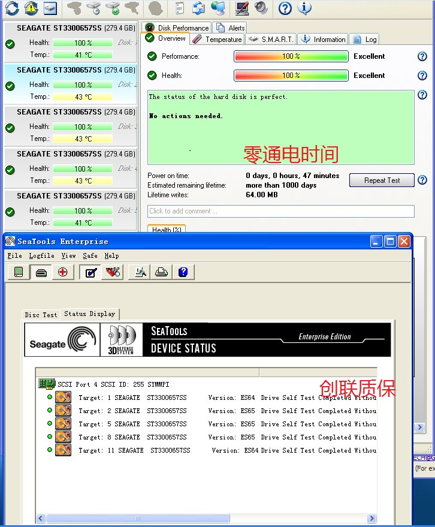The image size is (435, 527).
Task: Click scroll right arrow behind SeaTools window
Action: point(419,427)
